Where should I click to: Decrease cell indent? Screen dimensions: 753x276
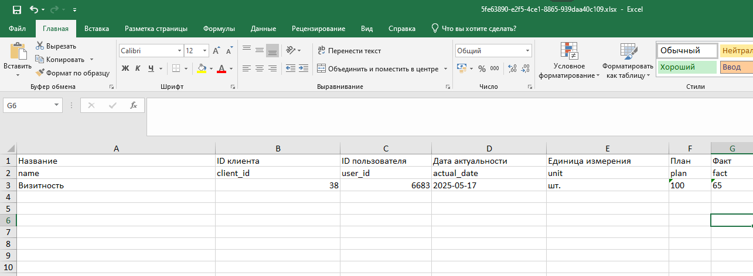coord(291,68)
